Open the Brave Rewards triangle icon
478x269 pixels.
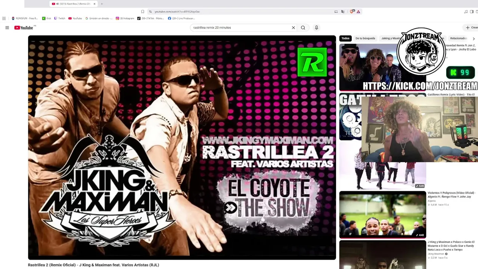(x=358, y=12)
